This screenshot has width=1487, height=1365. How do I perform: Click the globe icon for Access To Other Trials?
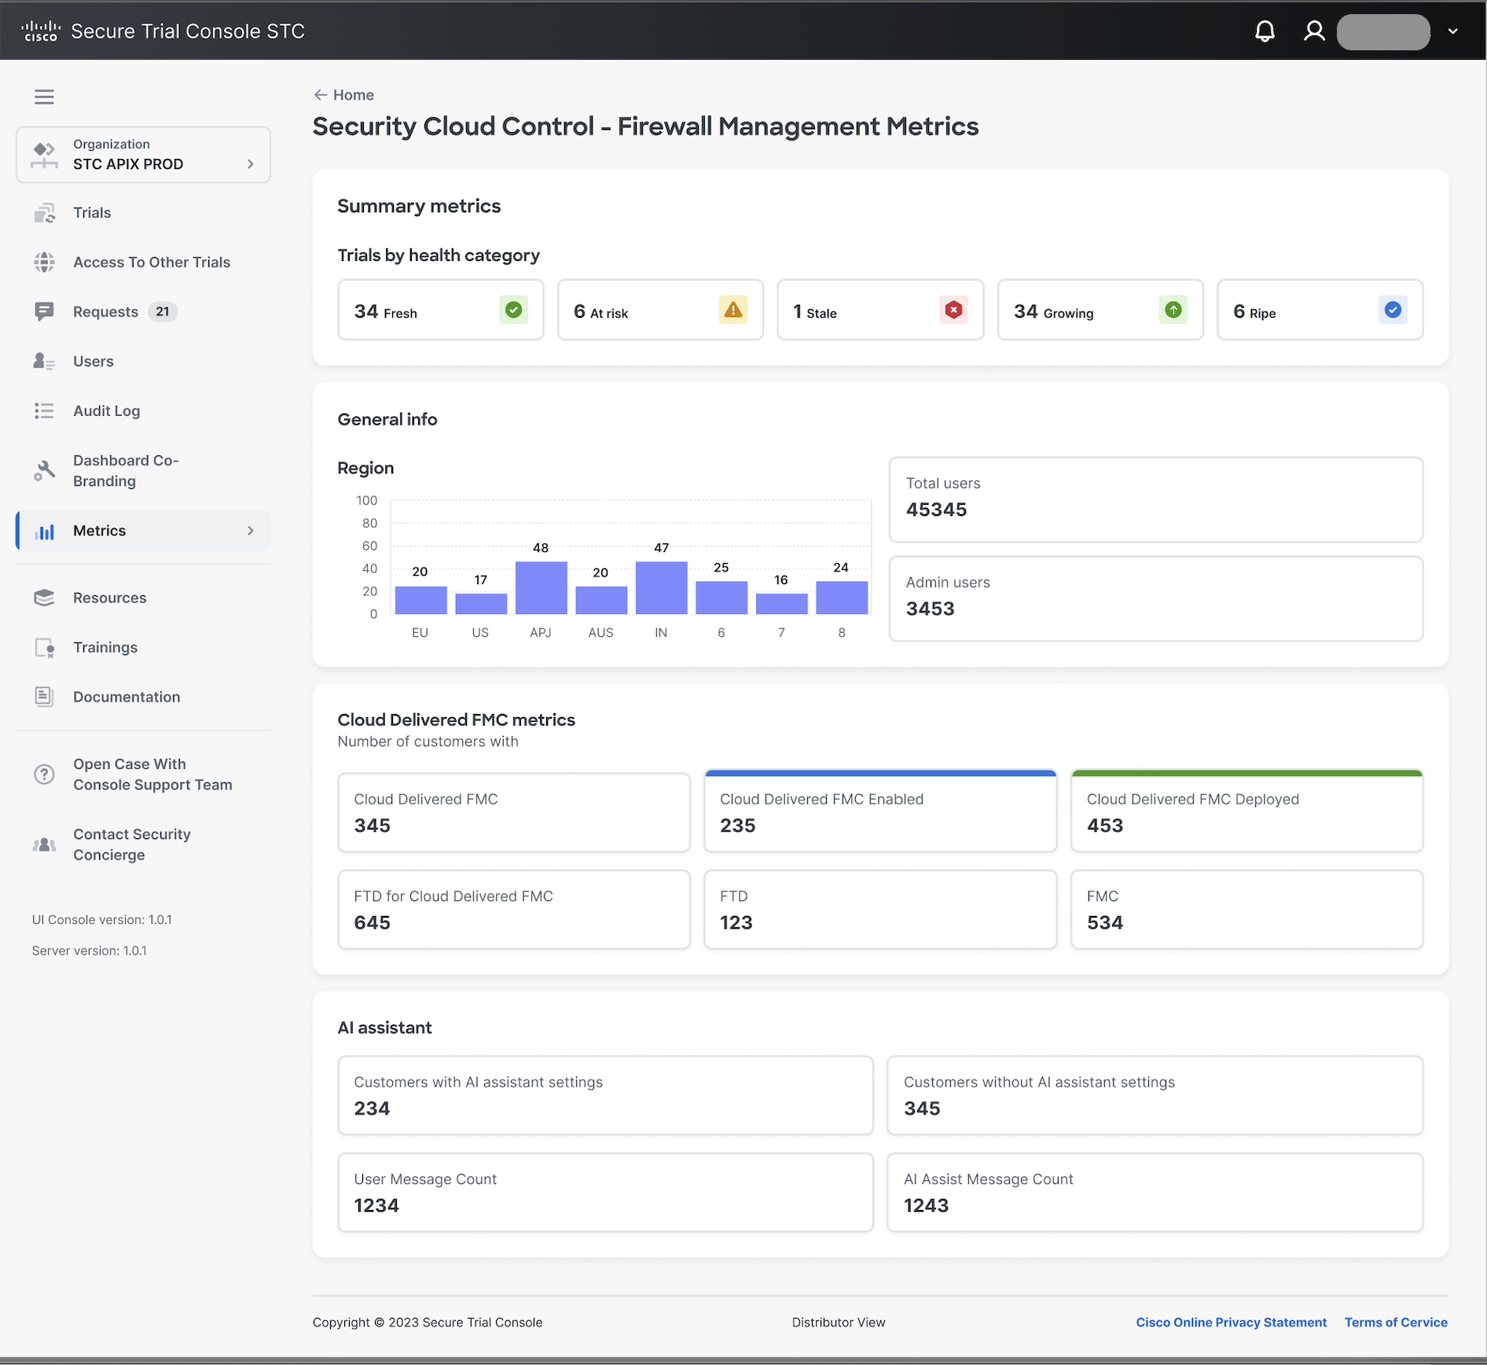tap(45, 263)
